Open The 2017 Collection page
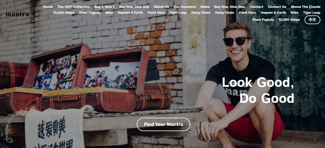 (x=73, y=7)
